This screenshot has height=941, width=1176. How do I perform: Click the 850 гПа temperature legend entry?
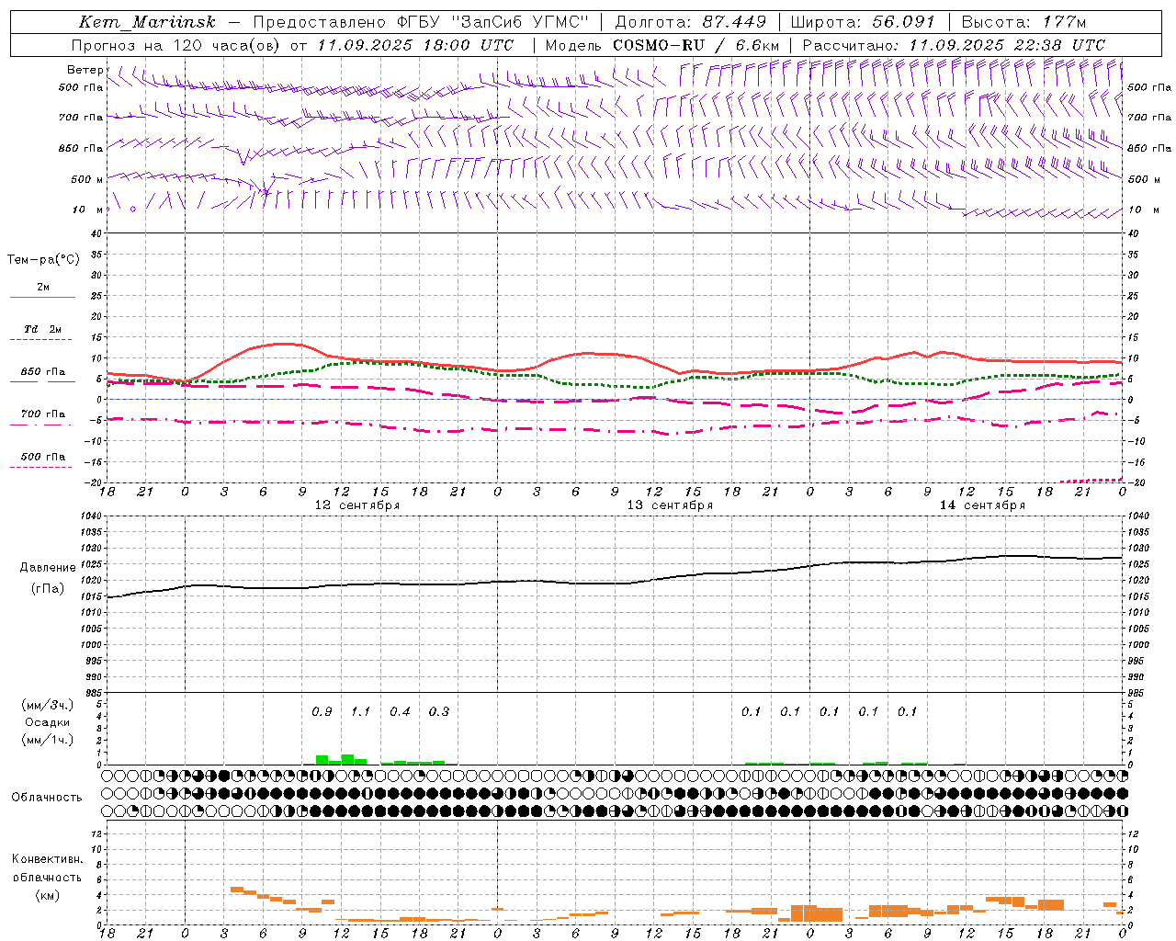[x=42, y=372]
